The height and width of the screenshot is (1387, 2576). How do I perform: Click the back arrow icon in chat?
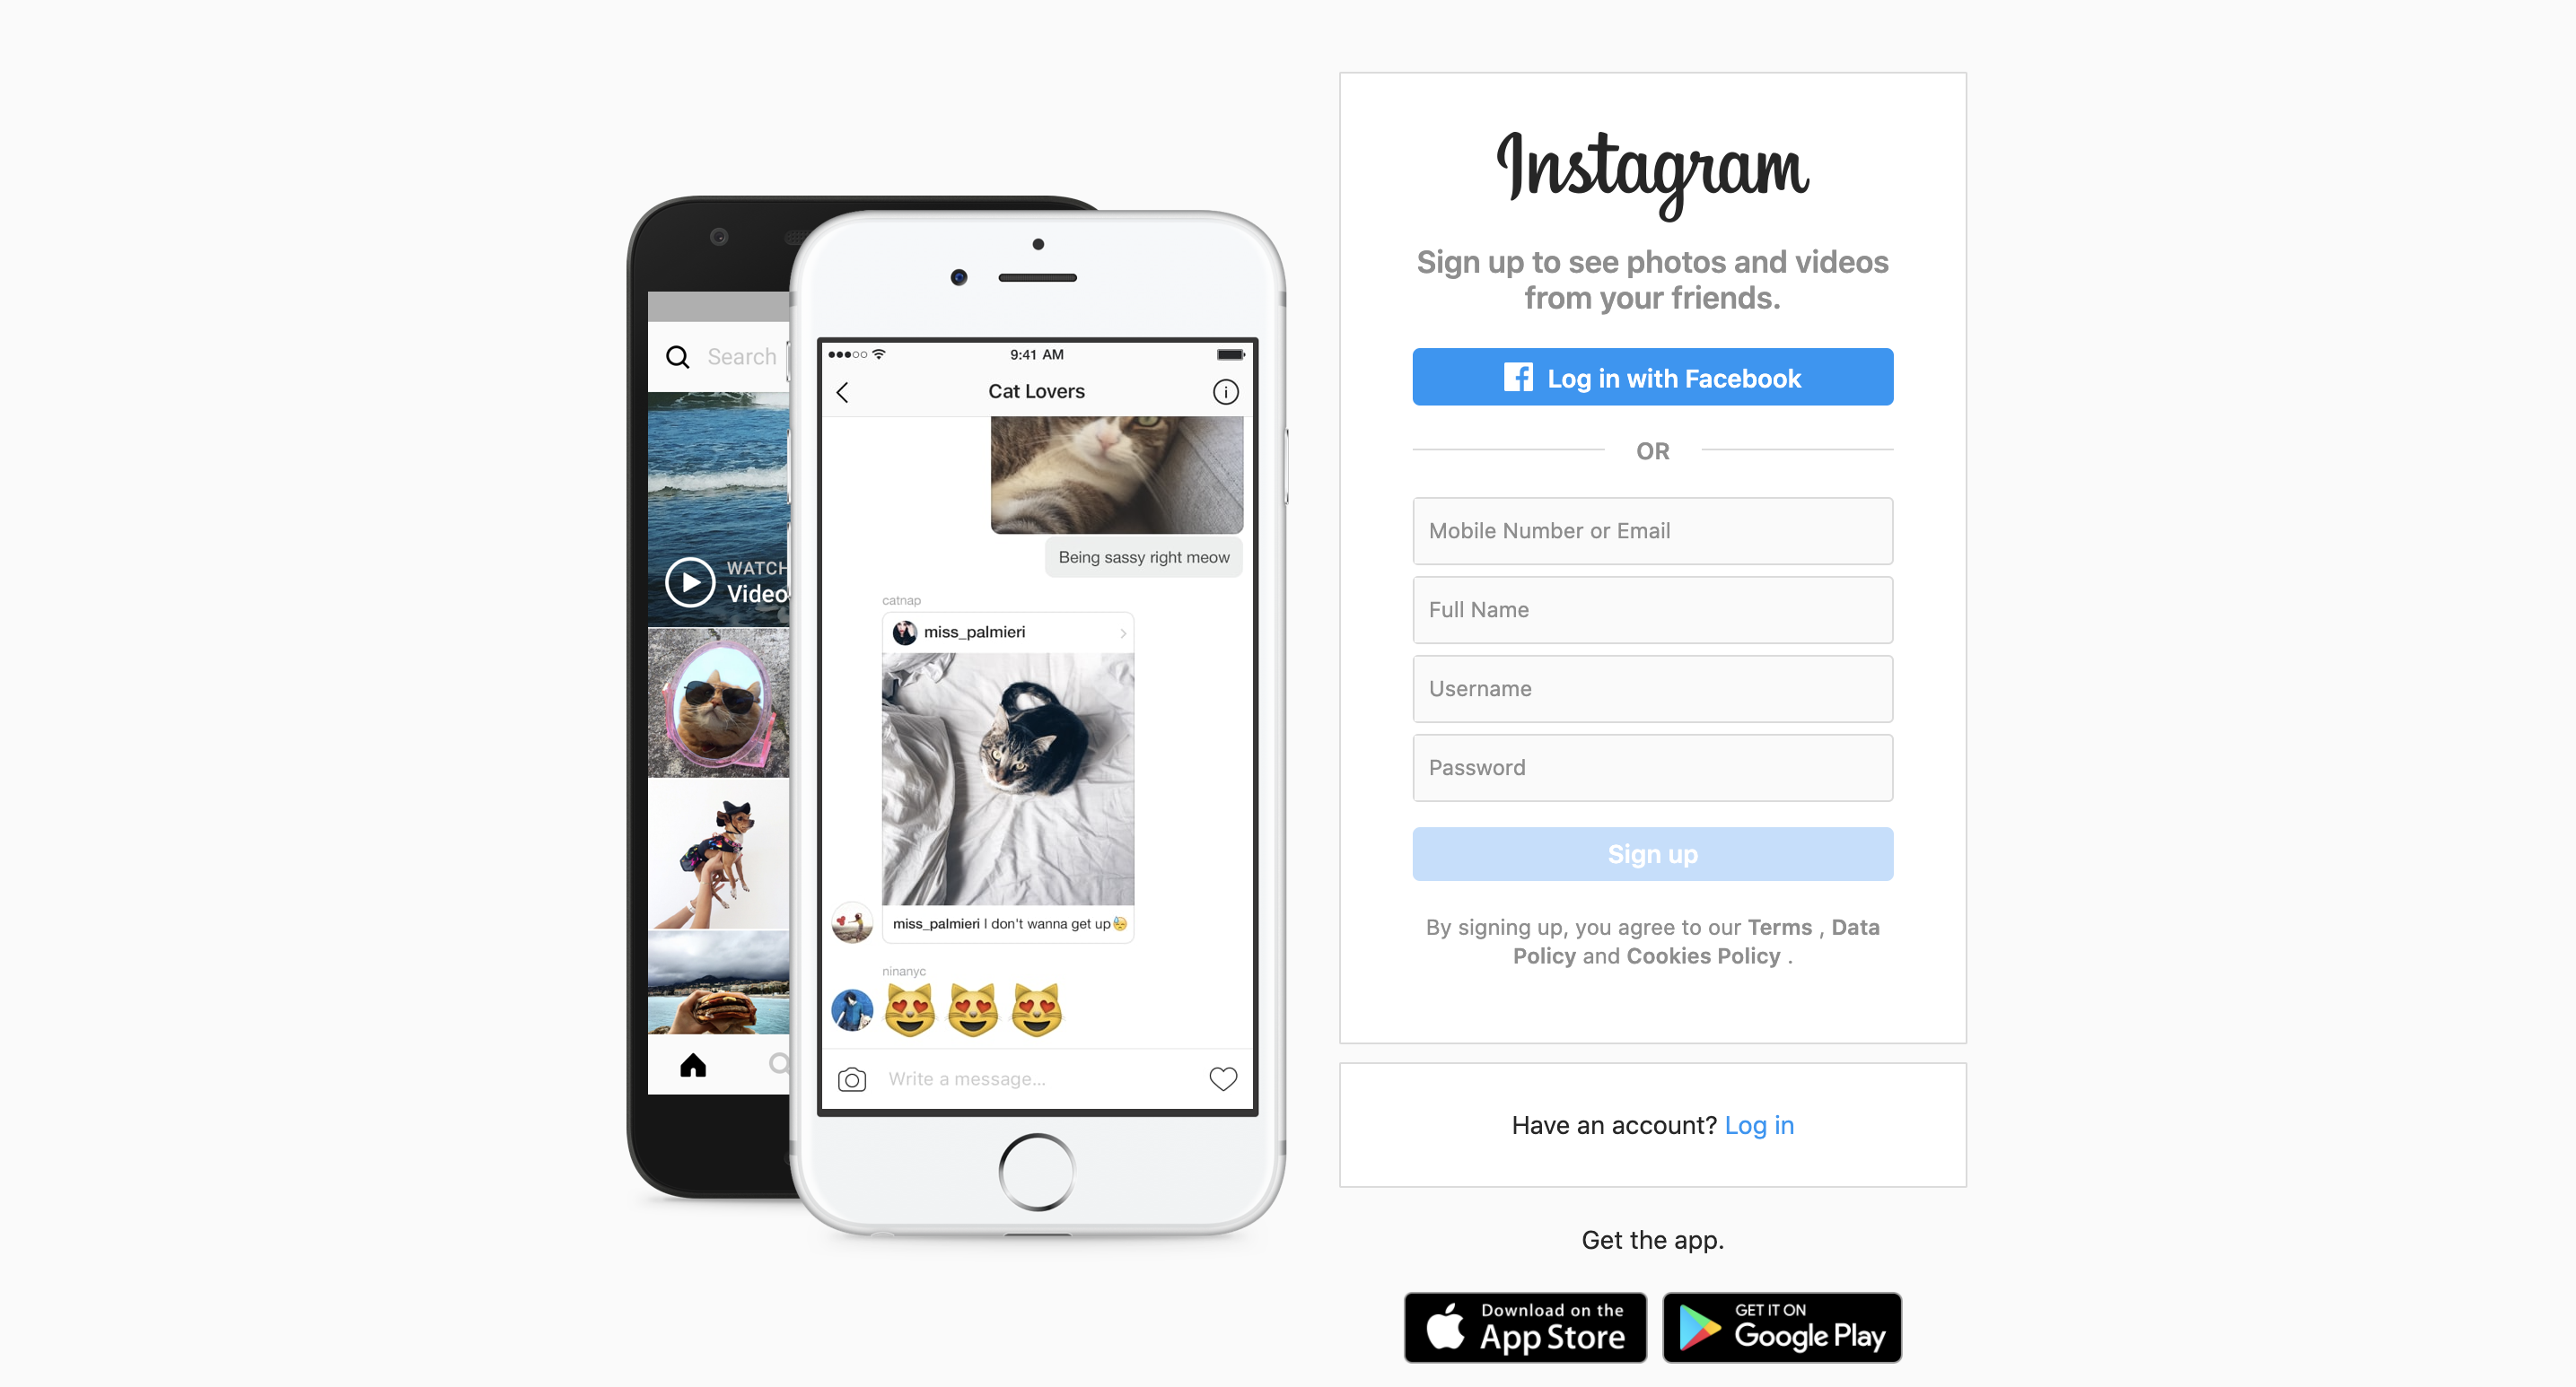click(x=844, y=391)
